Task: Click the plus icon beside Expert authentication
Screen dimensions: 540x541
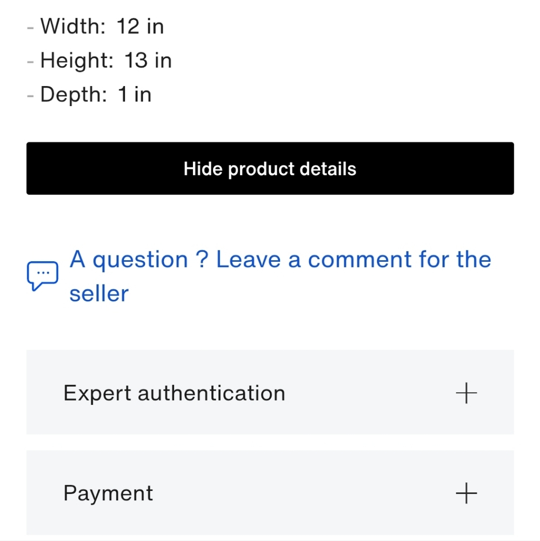Action: click(x=466, y=393)
